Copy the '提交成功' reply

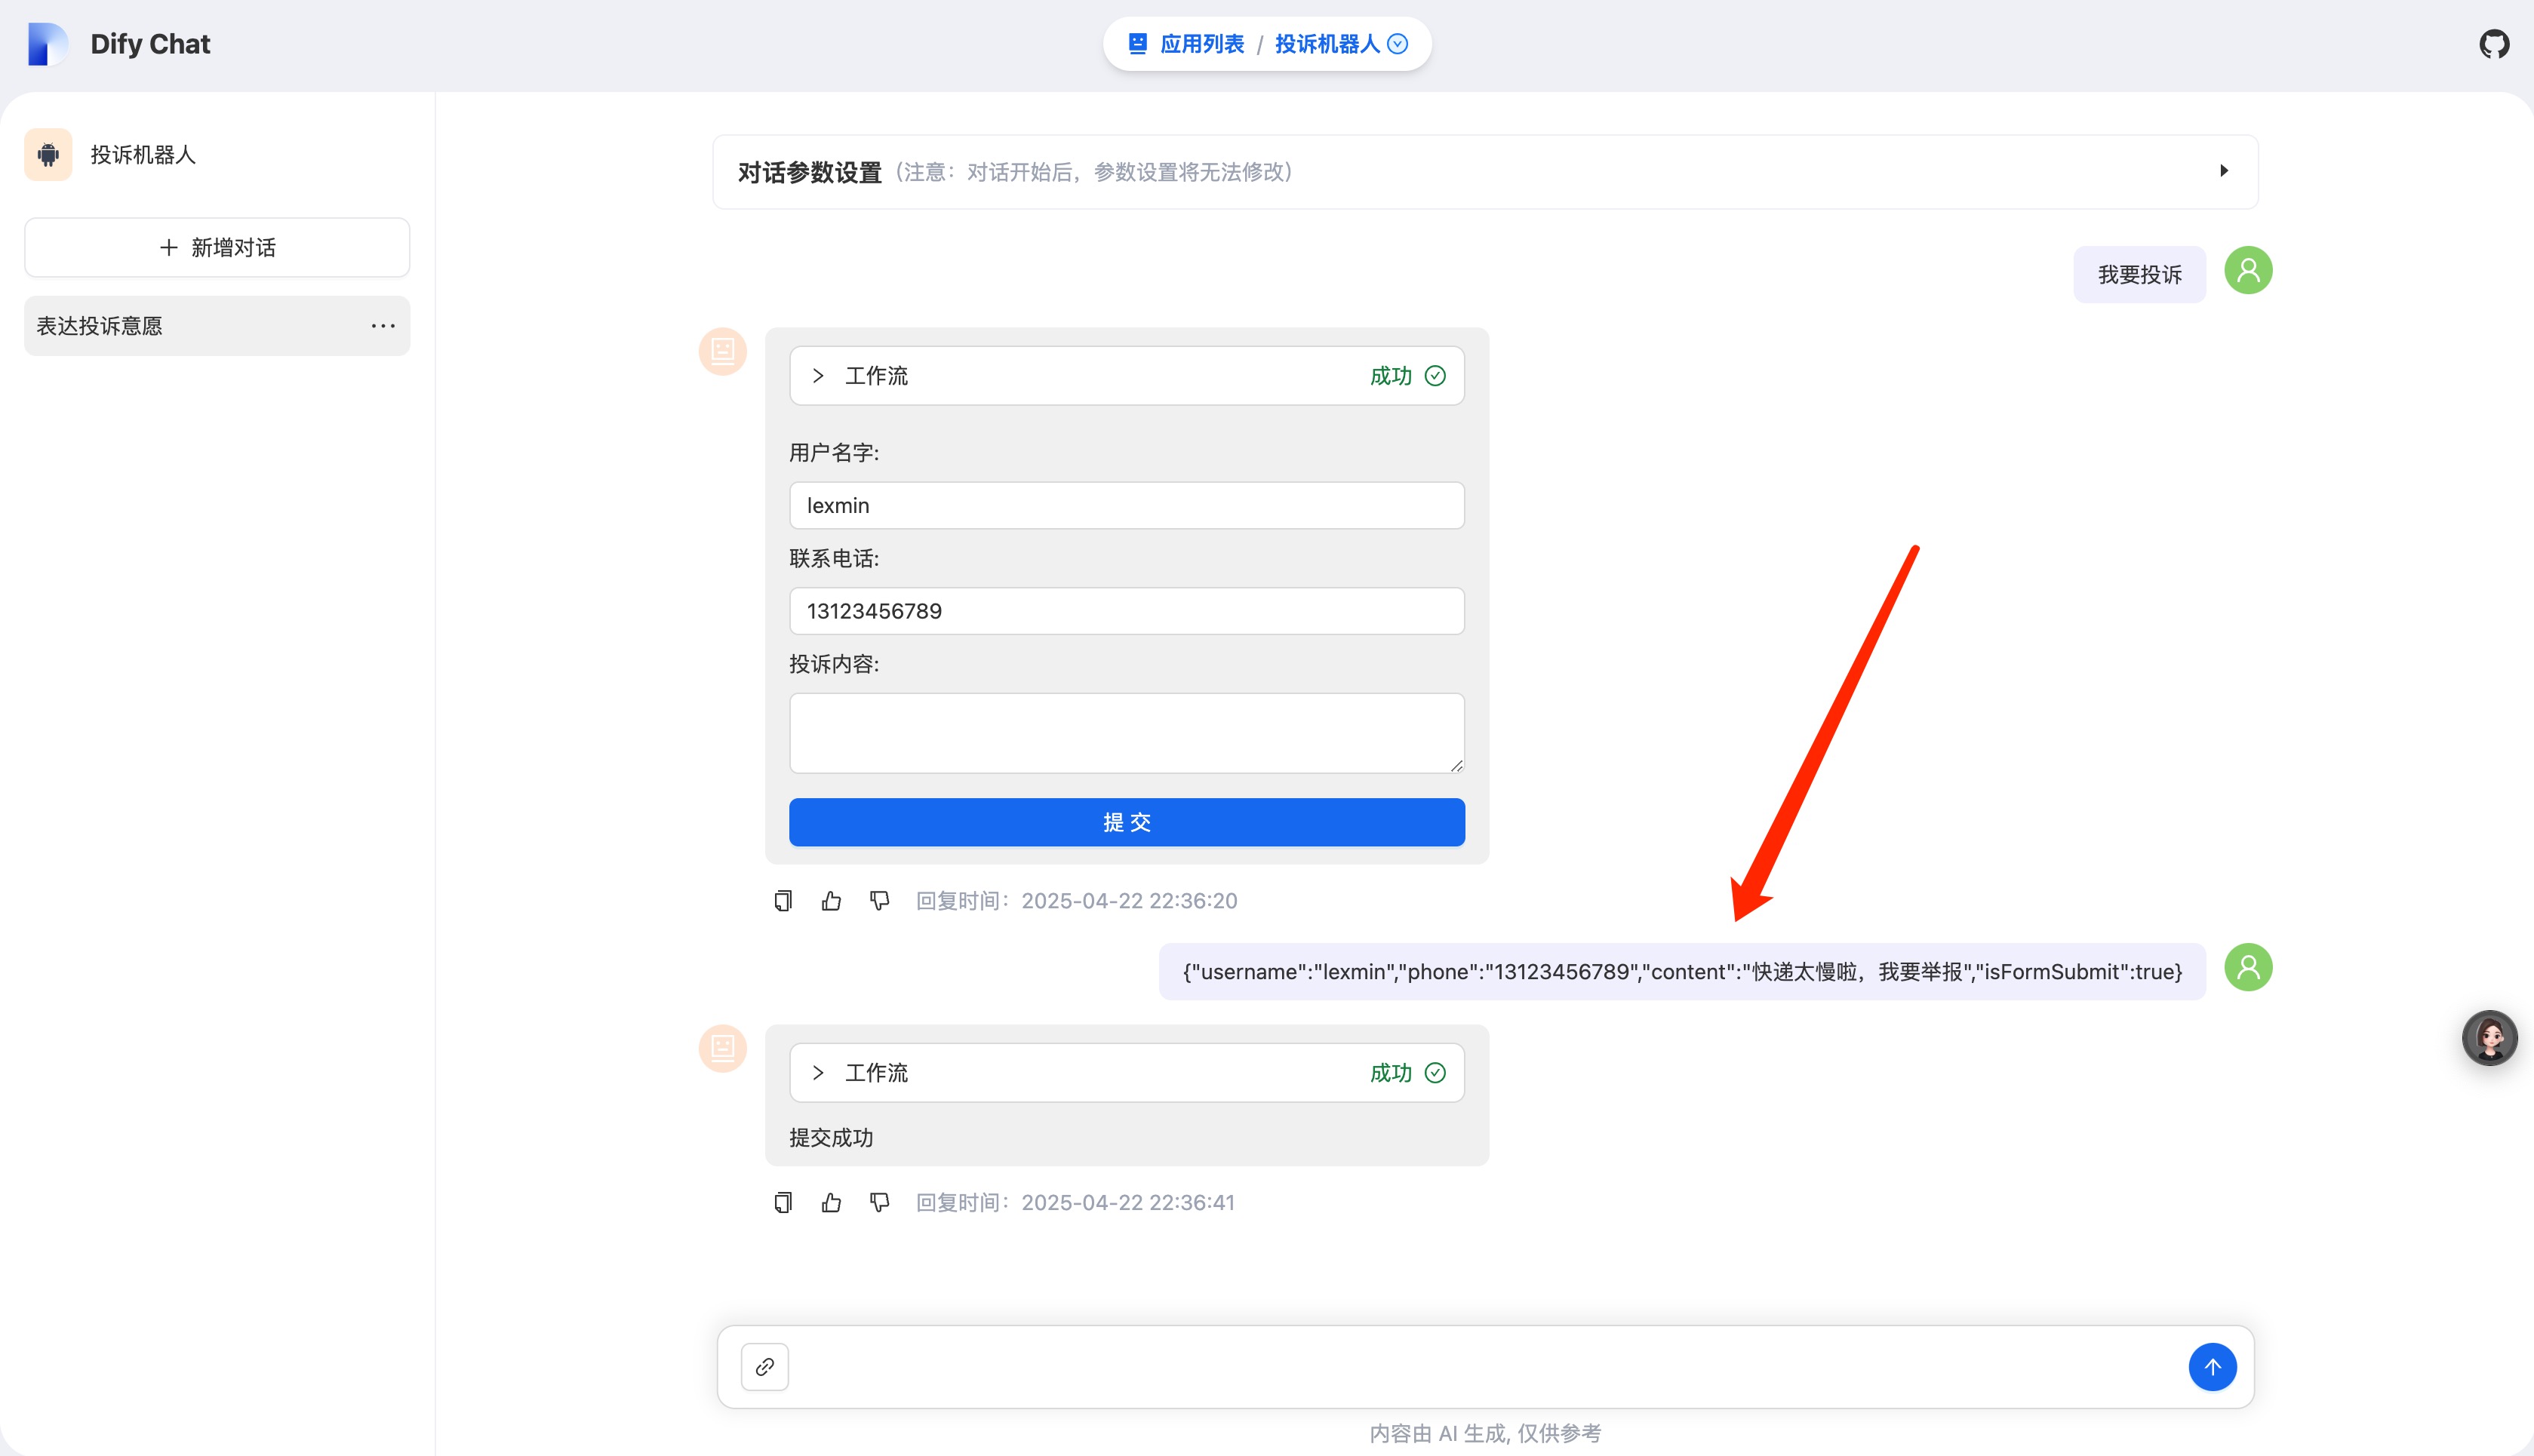click(x=783, y=1202)
